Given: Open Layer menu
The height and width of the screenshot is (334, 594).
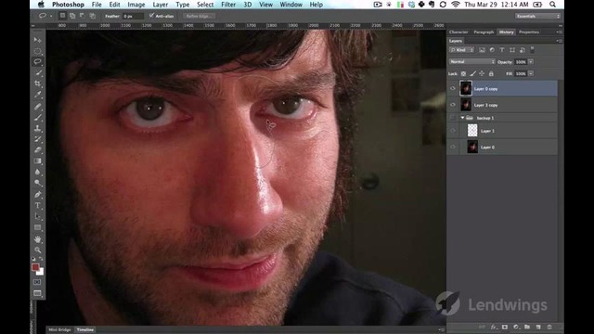Looking at the screenshot, I should (x=161, y=5).
